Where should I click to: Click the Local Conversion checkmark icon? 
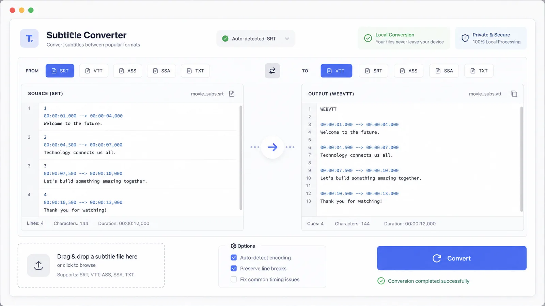click(x=368, y=38)
